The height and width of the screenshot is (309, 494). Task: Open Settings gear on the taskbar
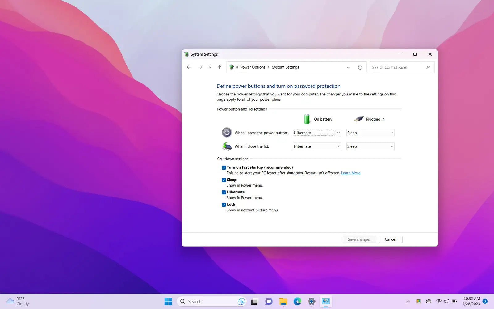coord(312,301)
